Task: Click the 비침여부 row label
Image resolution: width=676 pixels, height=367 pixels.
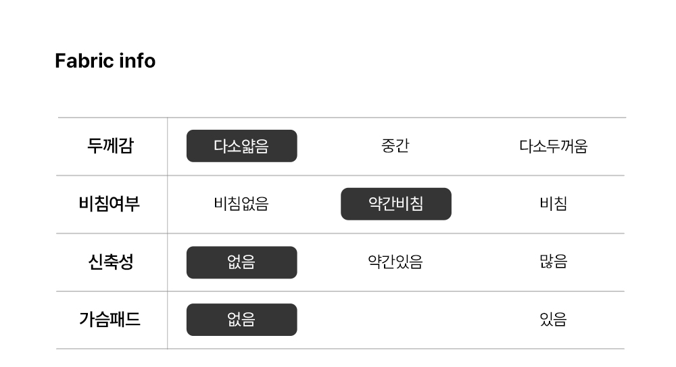Action: tap(110, 204)
